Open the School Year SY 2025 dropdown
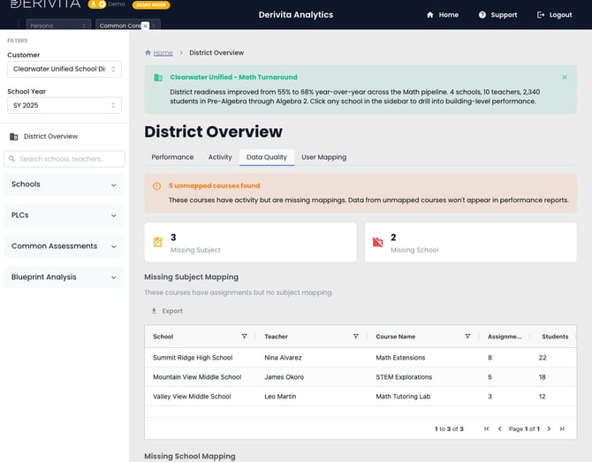Screen dimensions: 592x462 pyautogui.click(x=65, y=105)
